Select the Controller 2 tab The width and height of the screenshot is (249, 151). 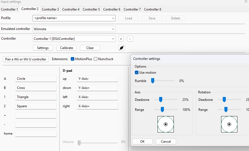[x=30, y=9]
